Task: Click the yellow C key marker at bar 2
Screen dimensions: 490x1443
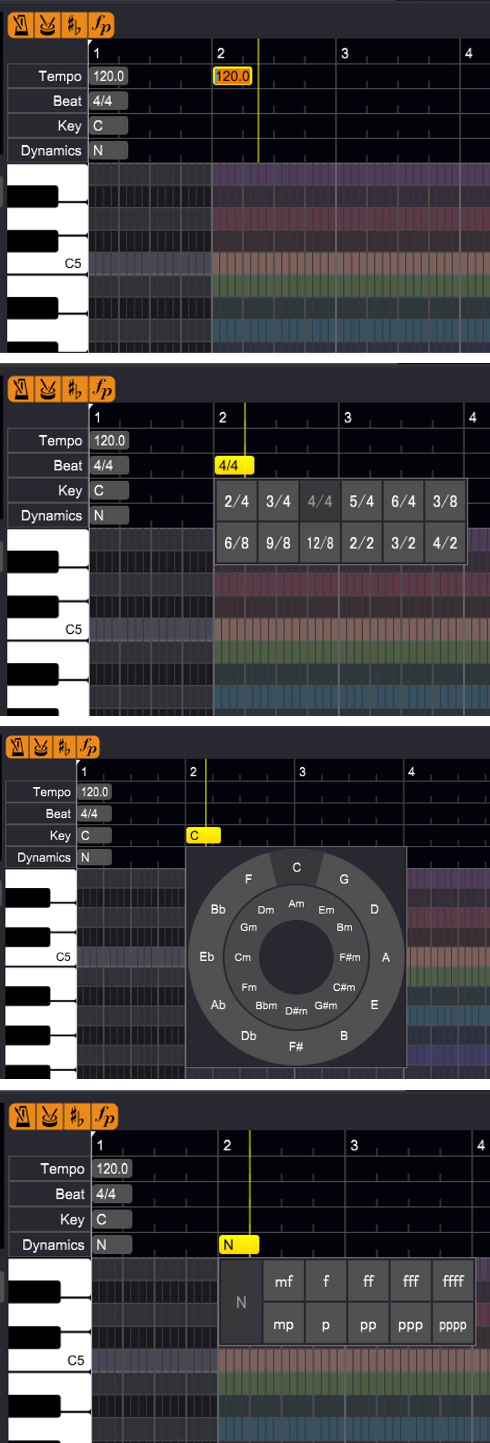Action: coord(203,835)
